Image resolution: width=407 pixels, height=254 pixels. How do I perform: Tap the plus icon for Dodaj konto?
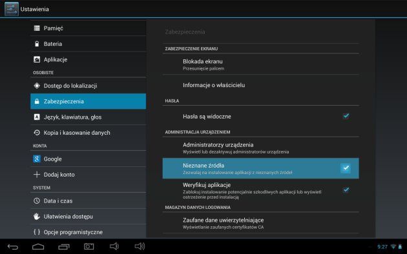[x=37, y=175]
